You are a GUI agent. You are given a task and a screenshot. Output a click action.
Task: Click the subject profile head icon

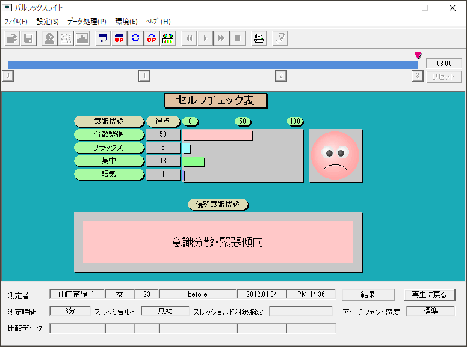49,38
